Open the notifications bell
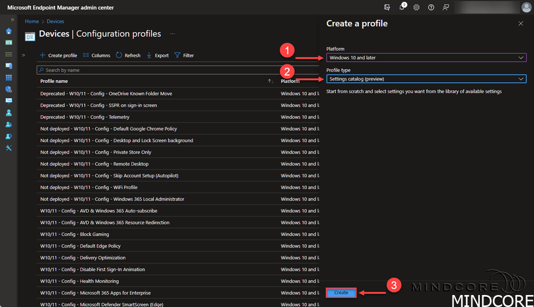534x307 pixels. coord(402,7)
